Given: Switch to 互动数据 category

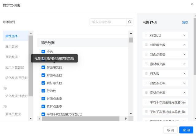Looking at the screenshot, I should click(12, 57).
